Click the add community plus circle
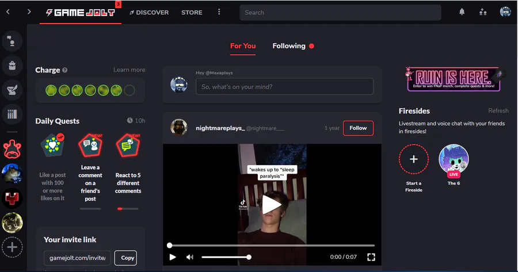 (12, 247)
